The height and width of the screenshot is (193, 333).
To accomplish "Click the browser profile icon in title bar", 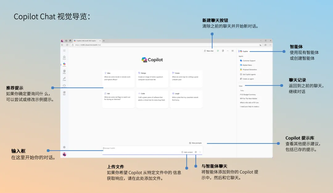I will (x=62, y=41).
